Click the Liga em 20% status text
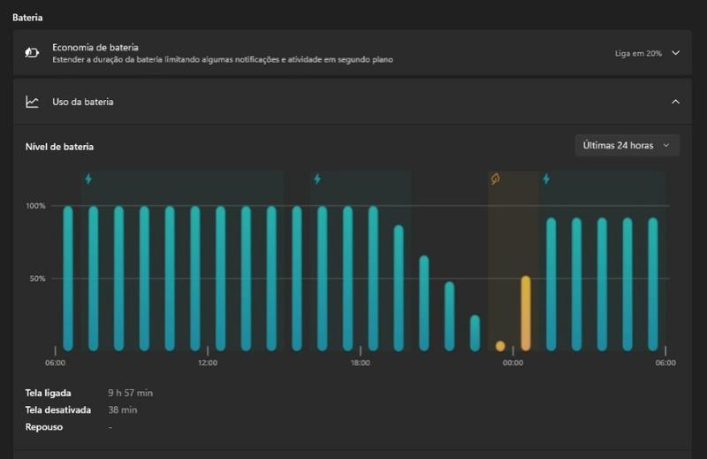The height and width of the screenshot is (459, 707). coord(638,53)
